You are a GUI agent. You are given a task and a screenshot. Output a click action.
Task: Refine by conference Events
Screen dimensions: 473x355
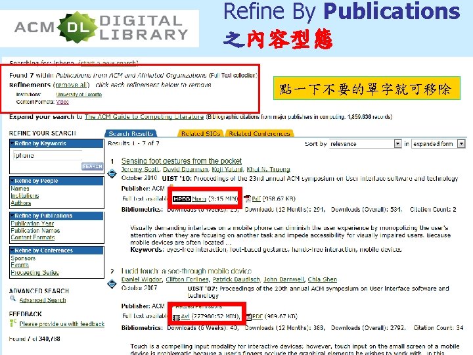click(x=20, y=265)
